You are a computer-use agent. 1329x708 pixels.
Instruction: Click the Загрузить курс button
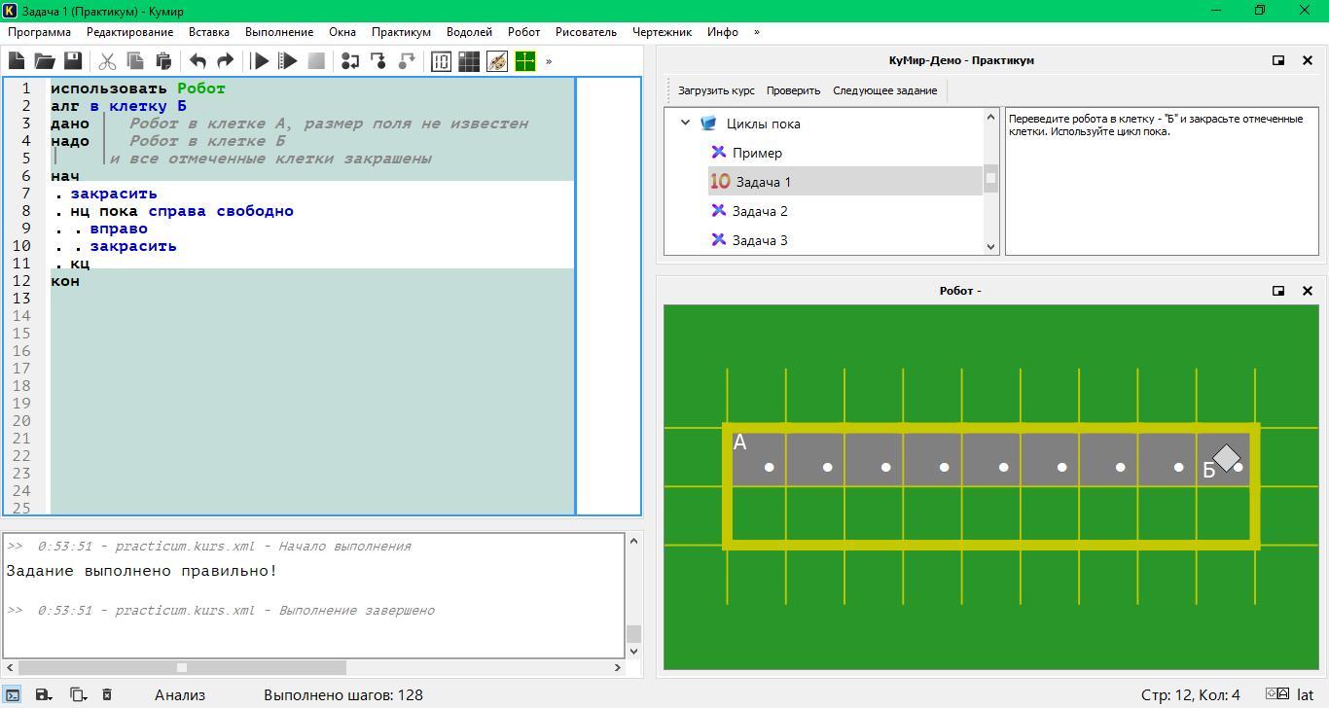coord(716,90)
